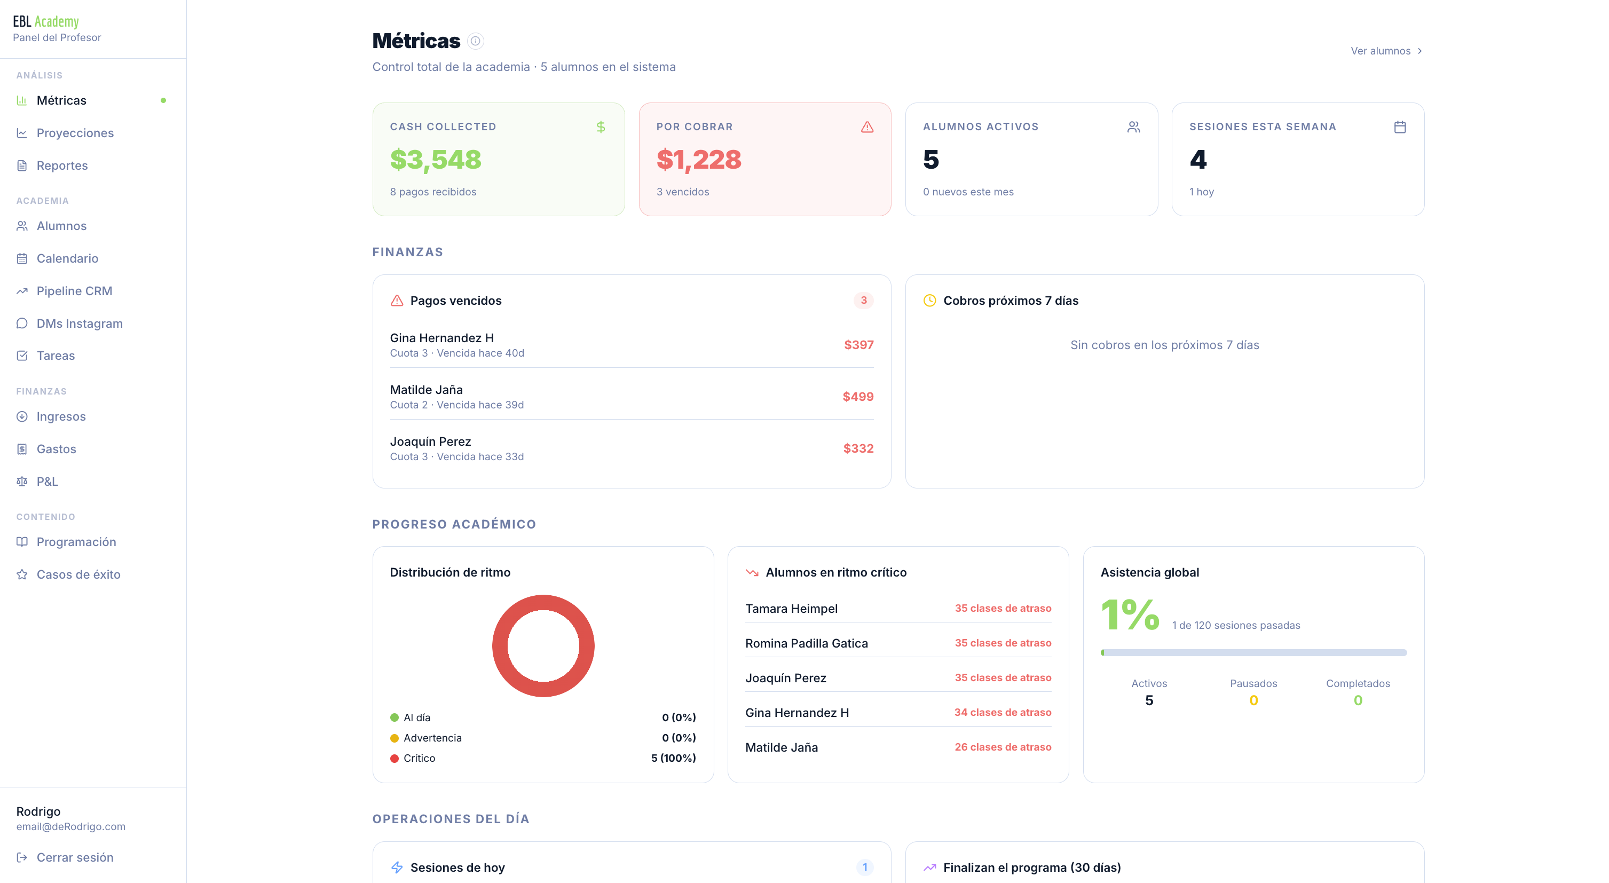Open DMs Instagram section
The image size is (1609, 883).
(93, 324)
